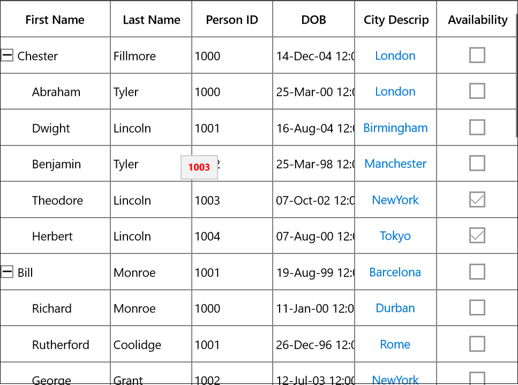Open the Manchester city link
The width and height of the screenshot is (518, 385).
(395, 164)
